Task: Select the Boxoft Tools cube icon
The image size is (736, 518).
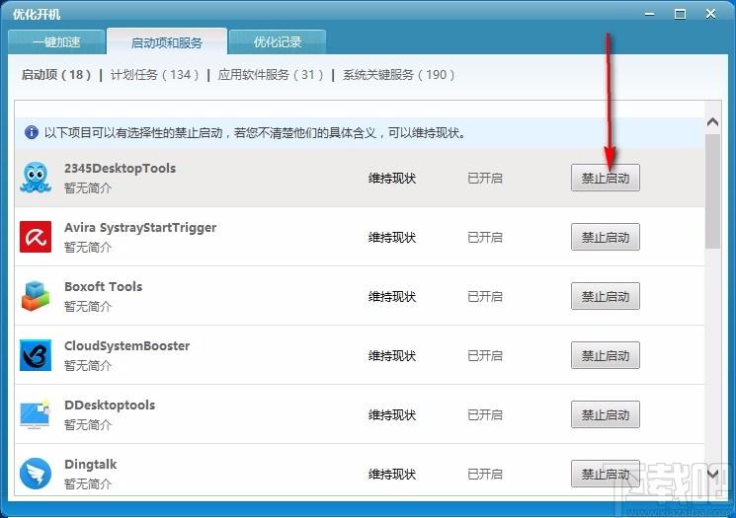Action: point(36,296)
